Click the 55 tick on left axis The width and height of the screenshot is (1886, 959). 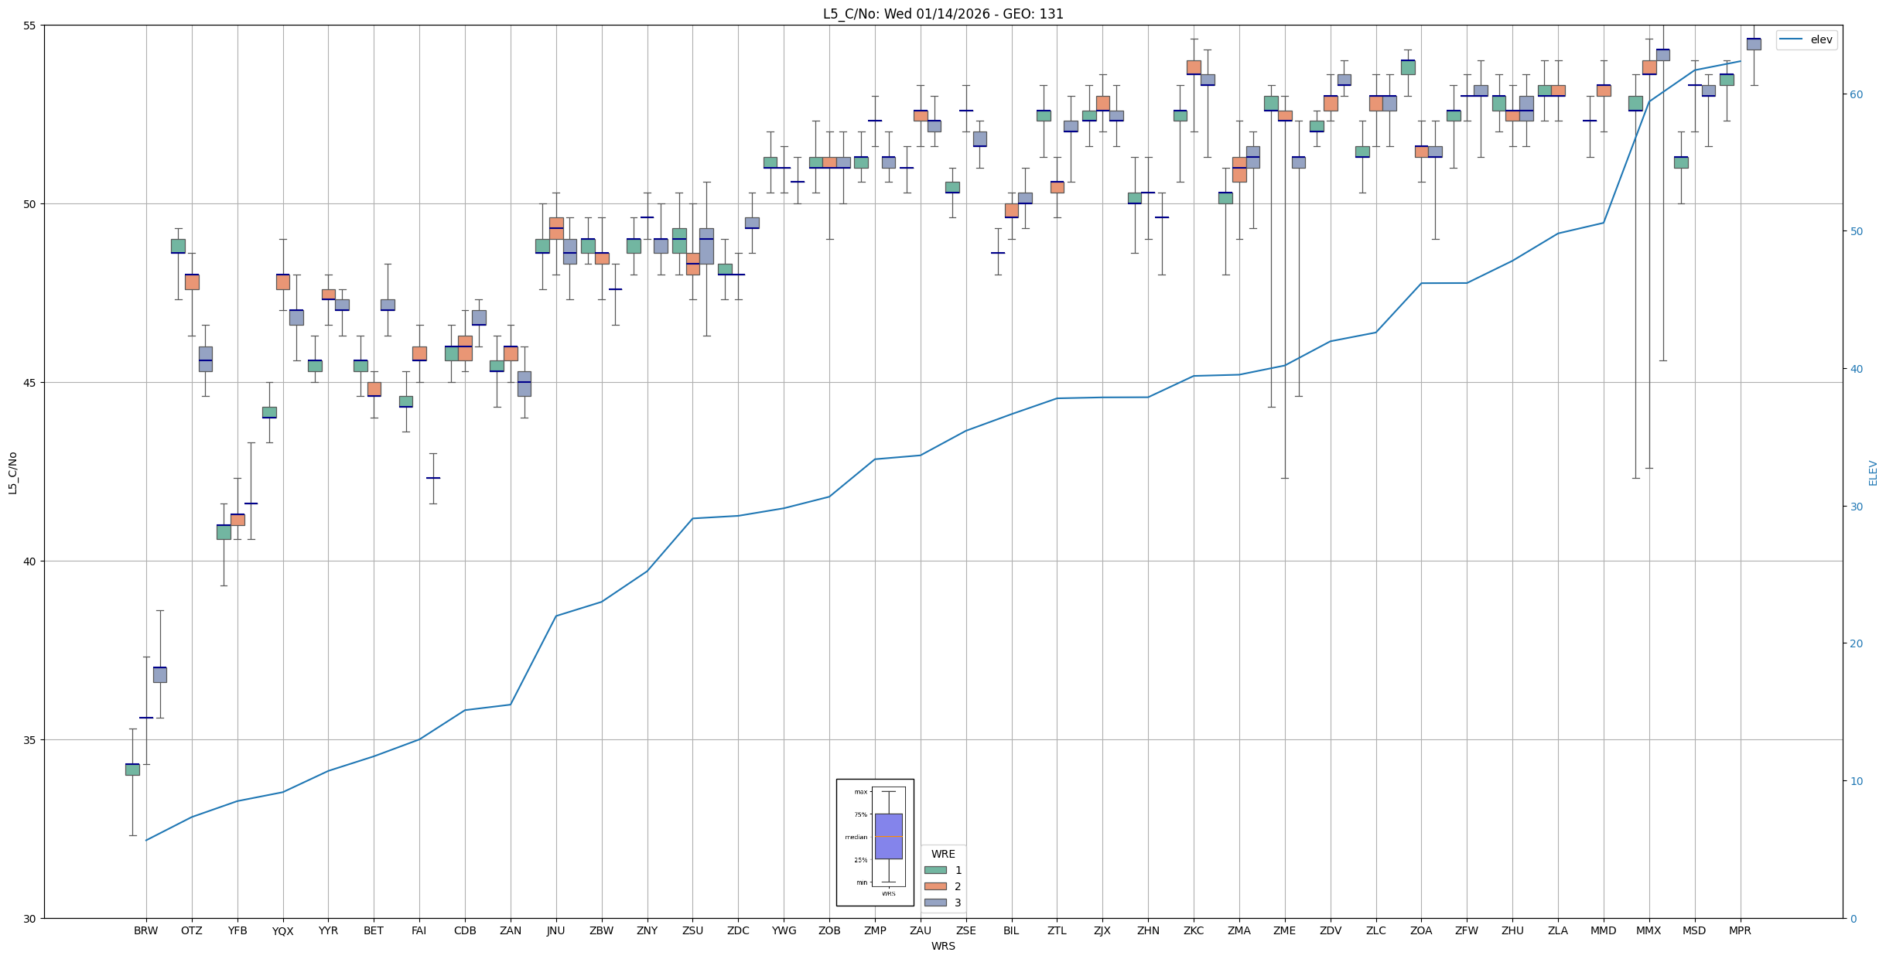[31, 26]
